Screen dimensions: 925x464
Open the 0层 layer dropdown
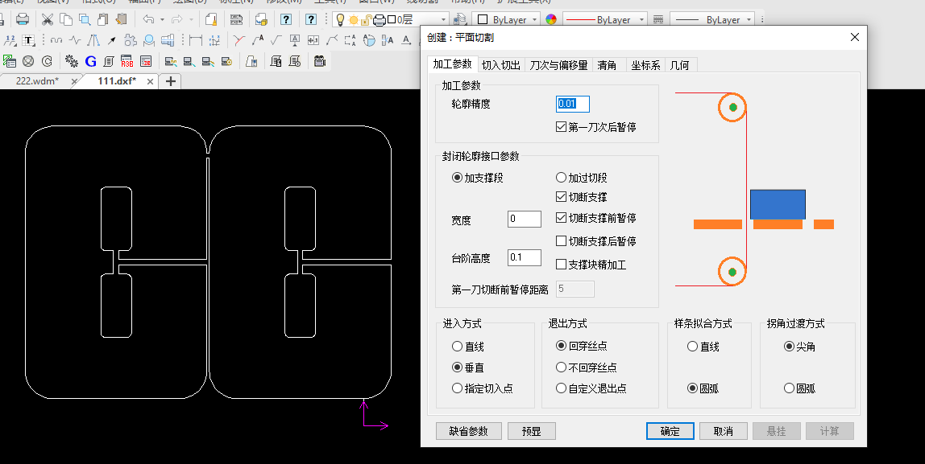(x=443, y=19)
